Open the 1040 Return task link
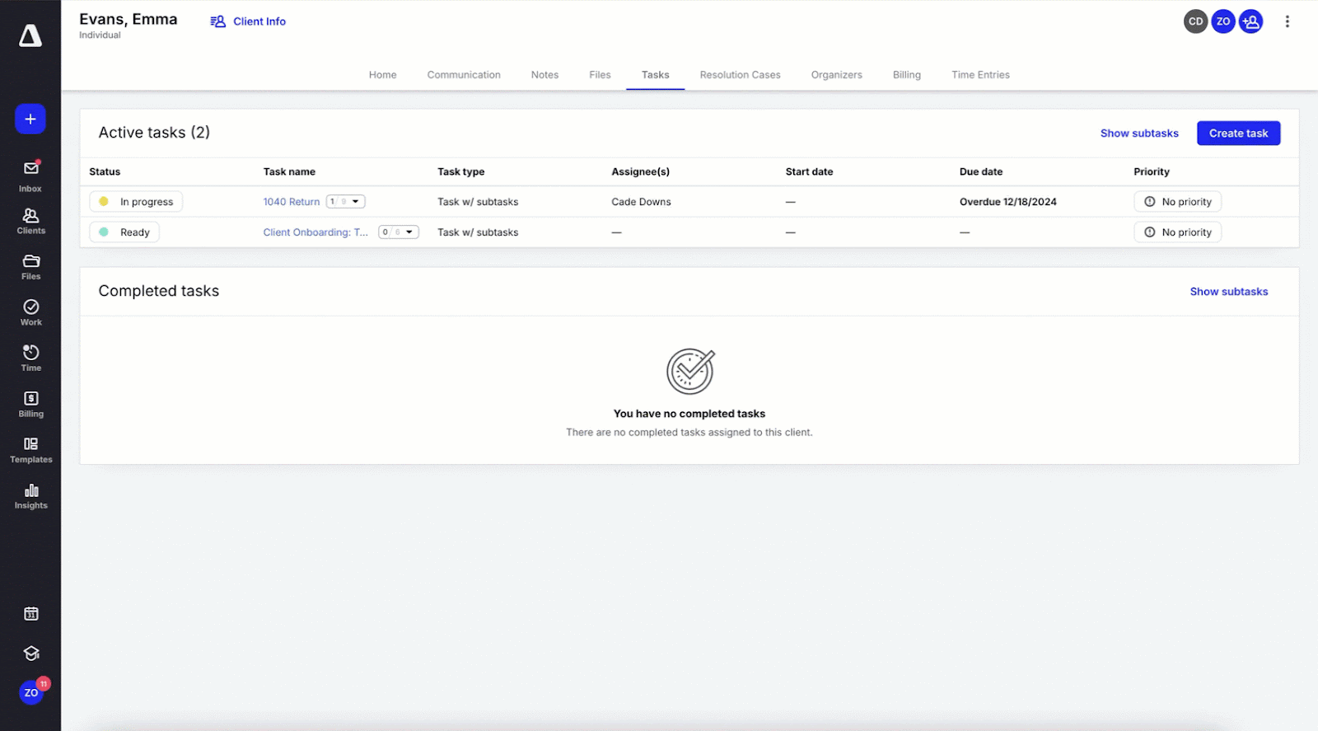 pyautogui.click(x=292, y=202)
